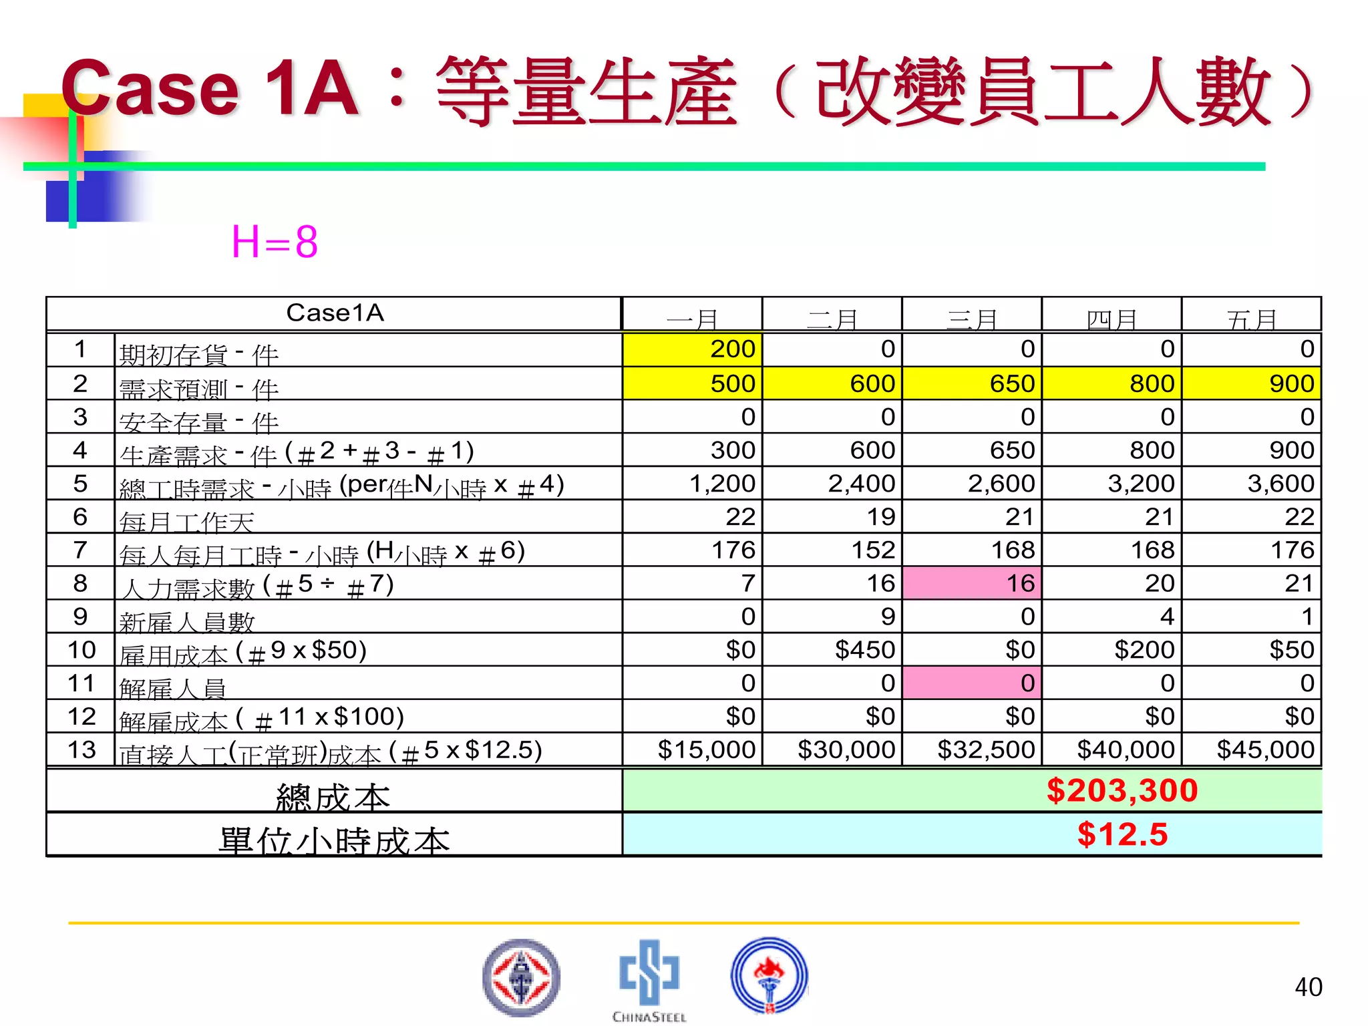Click the Case1A table header cell
Viewport: 1368px width, 1026px height.
(x=335, y=313)
